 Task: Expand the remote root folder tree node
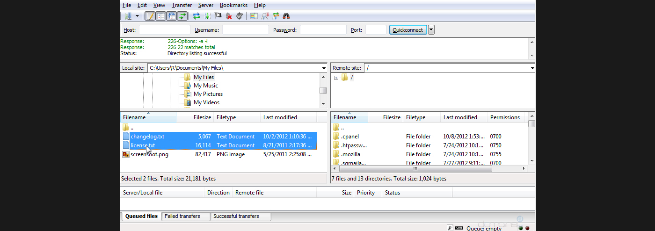coord(336,78)
